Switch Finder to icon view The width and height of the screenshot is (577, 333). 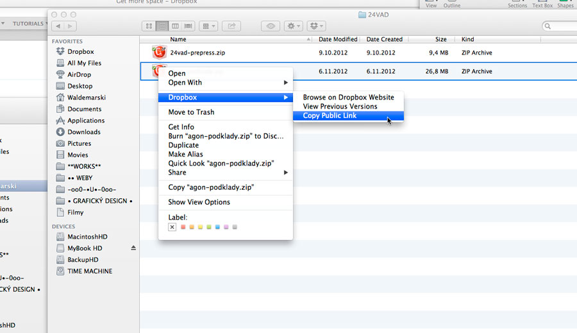(x=149, y=26)
